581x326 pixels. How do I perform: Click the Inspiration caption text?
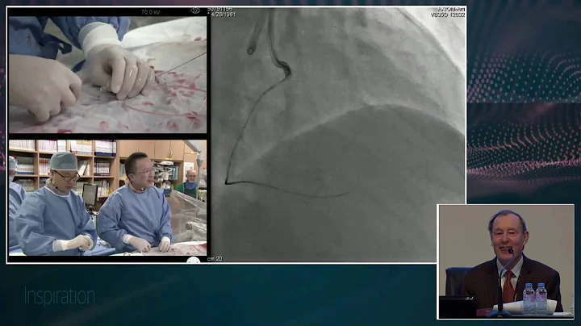point(60,296)
